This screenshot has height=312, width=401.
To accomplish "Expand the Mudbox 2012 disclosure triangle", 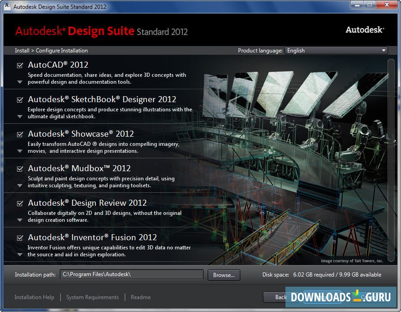I will [x=19, y=186].
